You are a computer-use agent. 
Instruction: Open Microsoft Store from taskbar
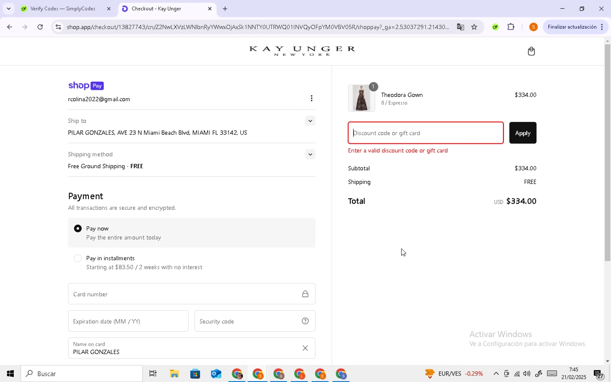click(x=195, y=373)
